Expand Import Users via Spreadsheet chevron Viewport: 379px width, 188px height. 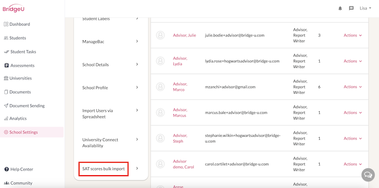tap(137, 110)
